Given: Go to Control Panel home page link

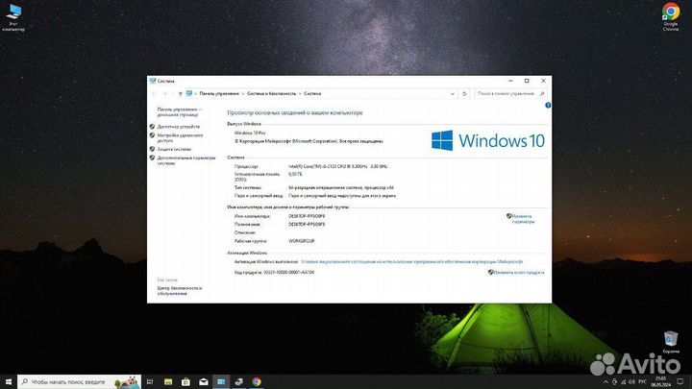Looking at the screenshot, I should pyautogui.click(x=179, y=111).
